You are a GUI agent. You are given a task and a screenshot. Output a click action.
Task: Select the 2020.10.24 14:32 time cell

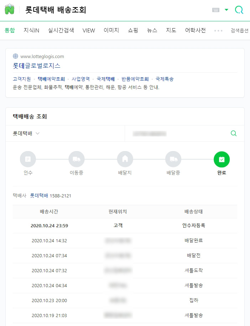click(49, 241)
